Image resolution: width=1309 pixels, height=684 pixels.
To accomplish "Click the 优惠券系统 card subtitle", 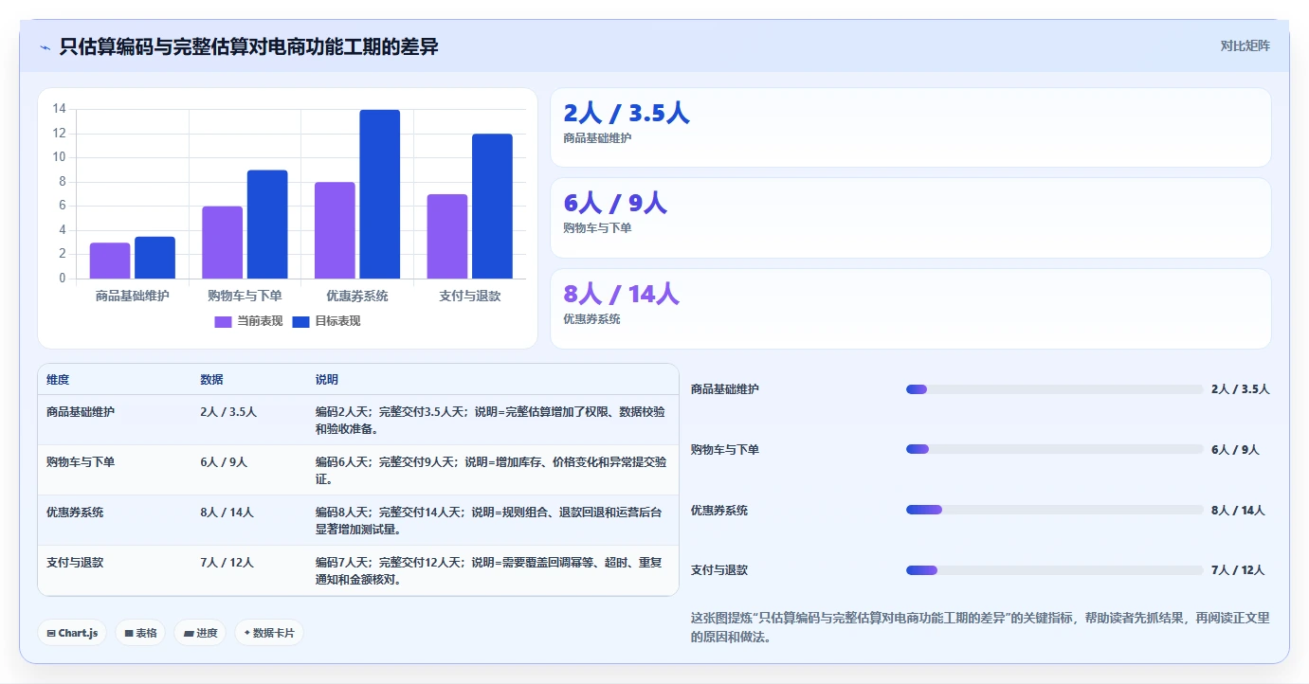I will point(591,319).
